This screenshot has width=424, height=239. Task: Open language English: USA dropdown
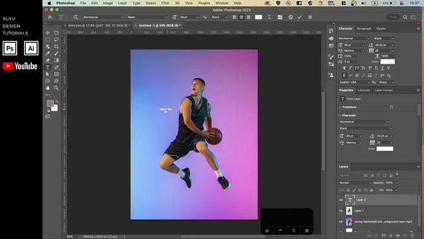tap(354, 82)
